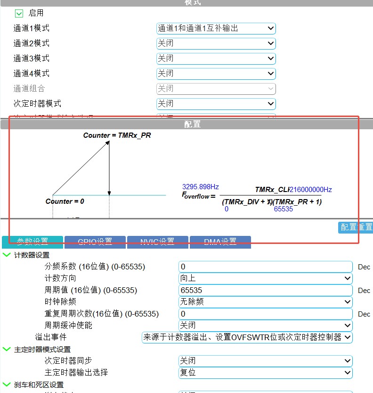Toggle the 启用 checkbox

click(19, 13)
